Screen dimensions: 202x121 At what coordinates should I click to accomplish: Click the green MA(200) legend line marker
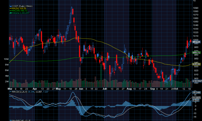click(11, 11)
